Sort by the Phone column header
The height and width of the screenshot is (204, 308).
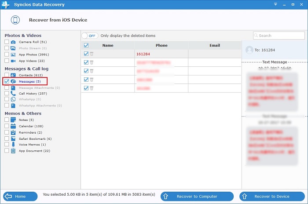click(161, 45)
